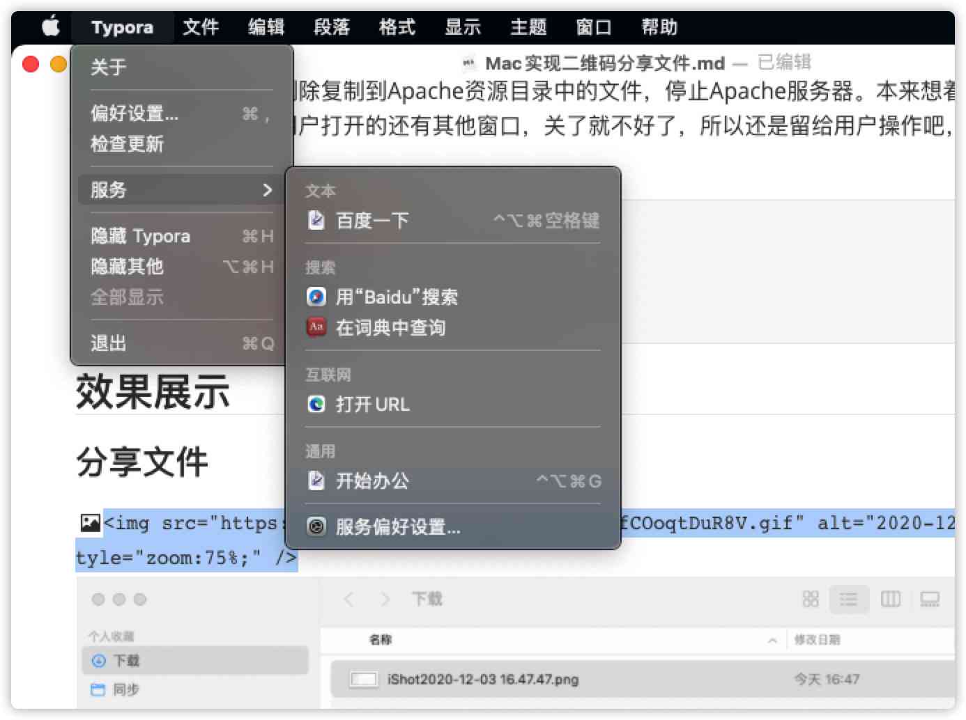Open the 帮助 menu
Viewport: 966px width, 720px height.
click(x=659, y=27)
